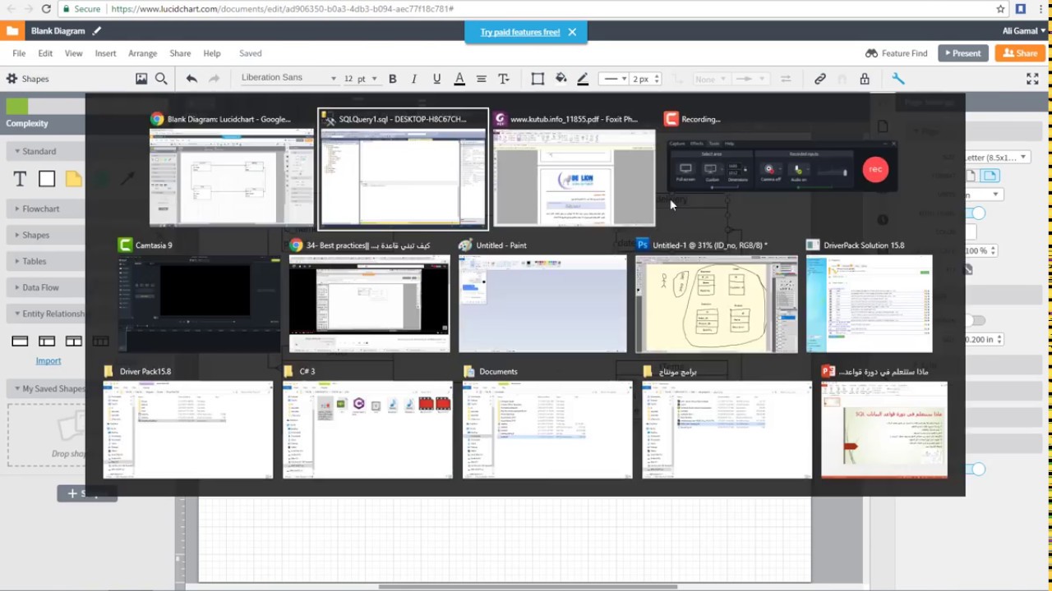Click the text options T icon

504,79
